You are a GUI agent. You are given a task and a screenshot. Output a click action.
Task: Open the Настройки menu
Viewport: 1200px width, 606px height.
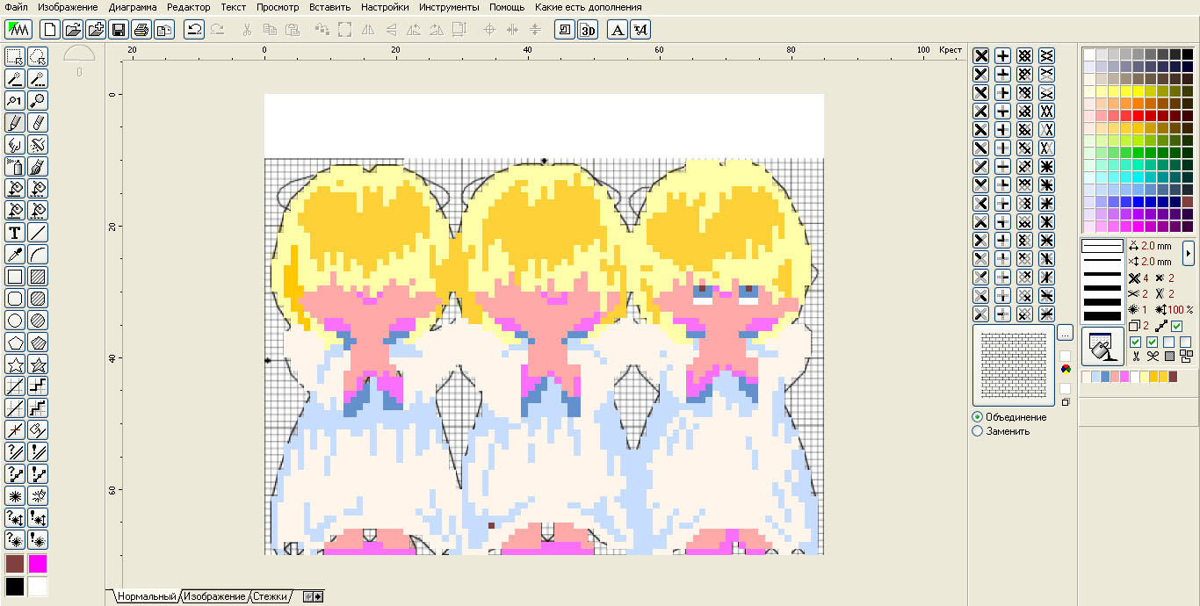pos(385,7)
